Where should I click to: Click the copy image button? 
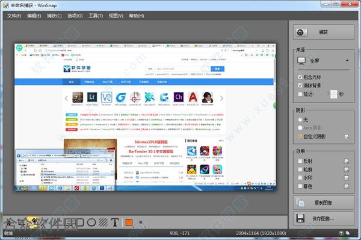pyautogui.click(x=324, y=203)
